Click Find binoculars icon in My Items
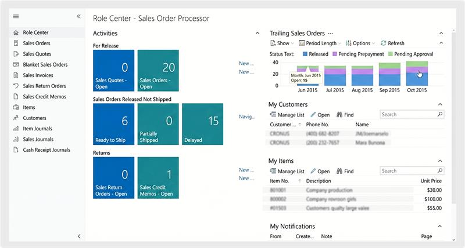465x248 pixels. 339,172
